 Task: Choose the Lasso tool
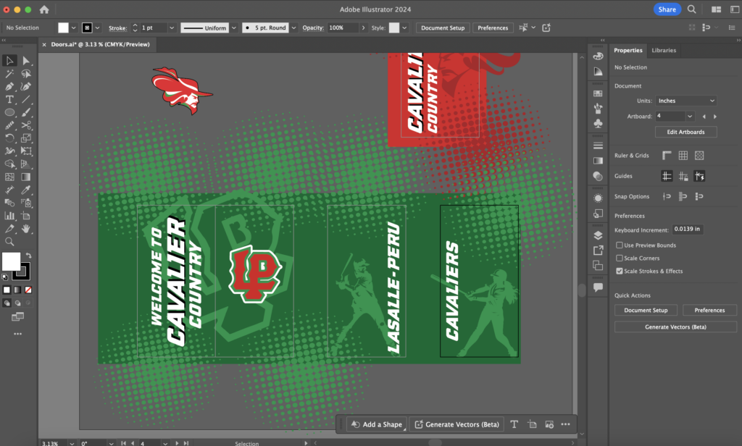26,74
